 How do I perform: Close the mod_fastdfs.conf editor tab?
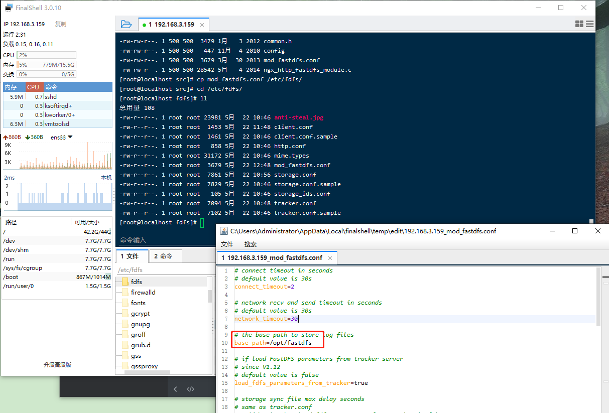(330, 258)
